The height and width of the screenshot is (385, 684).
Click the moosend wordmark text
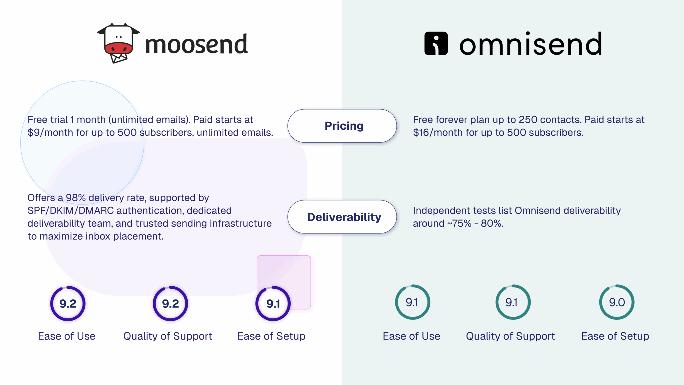tap(197, 44)
